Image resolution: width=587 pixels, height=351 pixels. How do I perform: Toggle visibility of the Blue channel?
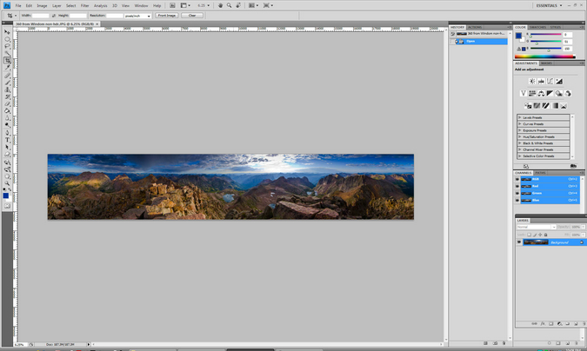coord(517,200)
